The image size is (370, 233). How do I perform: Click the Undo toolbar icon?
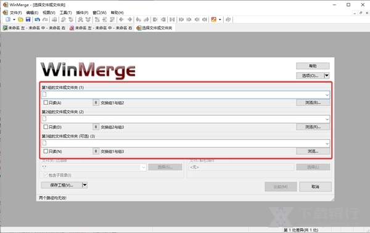click(37, 20)
